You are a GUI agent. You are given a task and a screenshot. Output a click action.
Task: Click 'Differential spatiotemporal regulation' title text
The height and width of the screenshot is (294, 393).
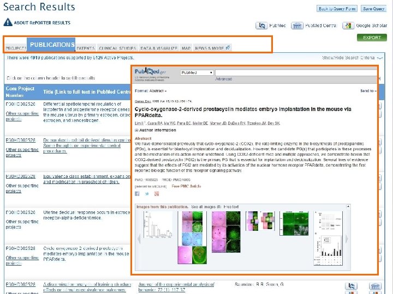87,112
